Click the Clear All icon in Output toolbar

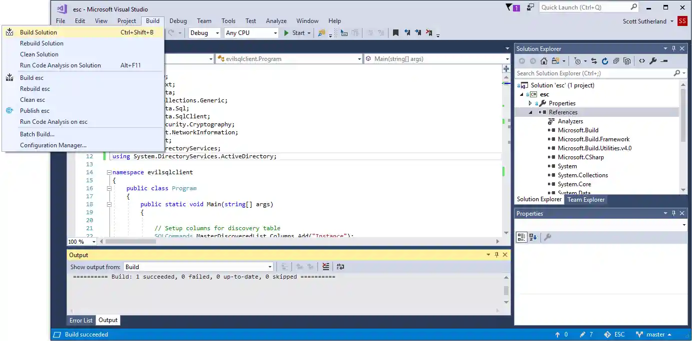click(x=326, y=267)
